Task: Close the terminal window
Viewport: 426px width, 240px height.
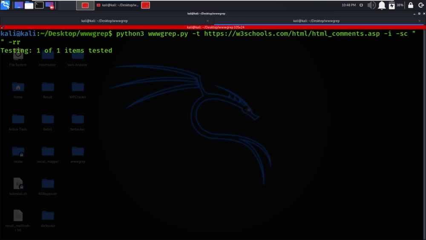Action: [424, 14]
